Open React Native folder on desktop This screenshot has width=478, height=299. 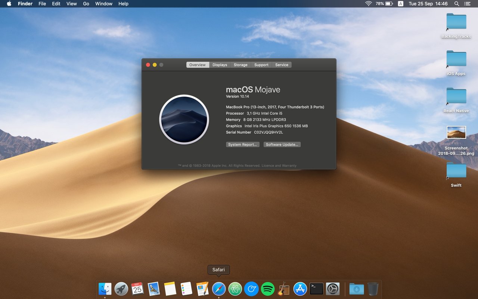click(x=456, y=96)
